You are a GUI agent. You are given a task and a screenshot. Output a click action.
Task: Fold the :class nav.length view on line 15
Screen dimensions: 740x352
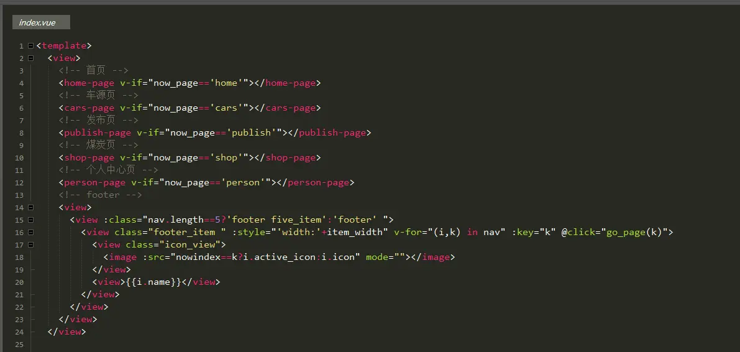click(30, 220)
